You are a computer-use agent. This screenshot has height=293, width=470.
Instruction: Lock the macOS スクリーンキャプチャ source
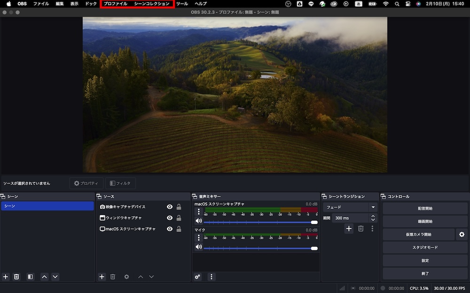179,229
